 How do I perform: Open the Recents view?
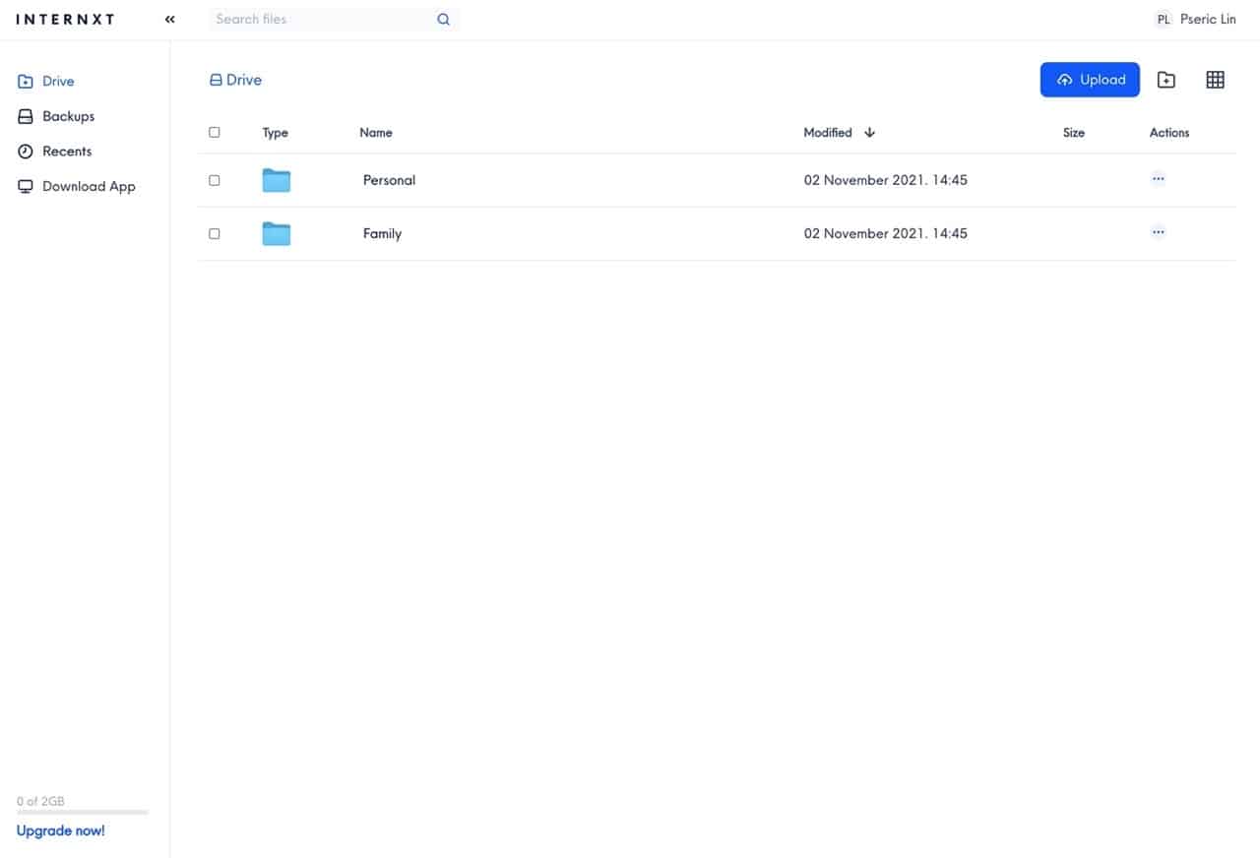pyautogui.click(x=66, y=151)
